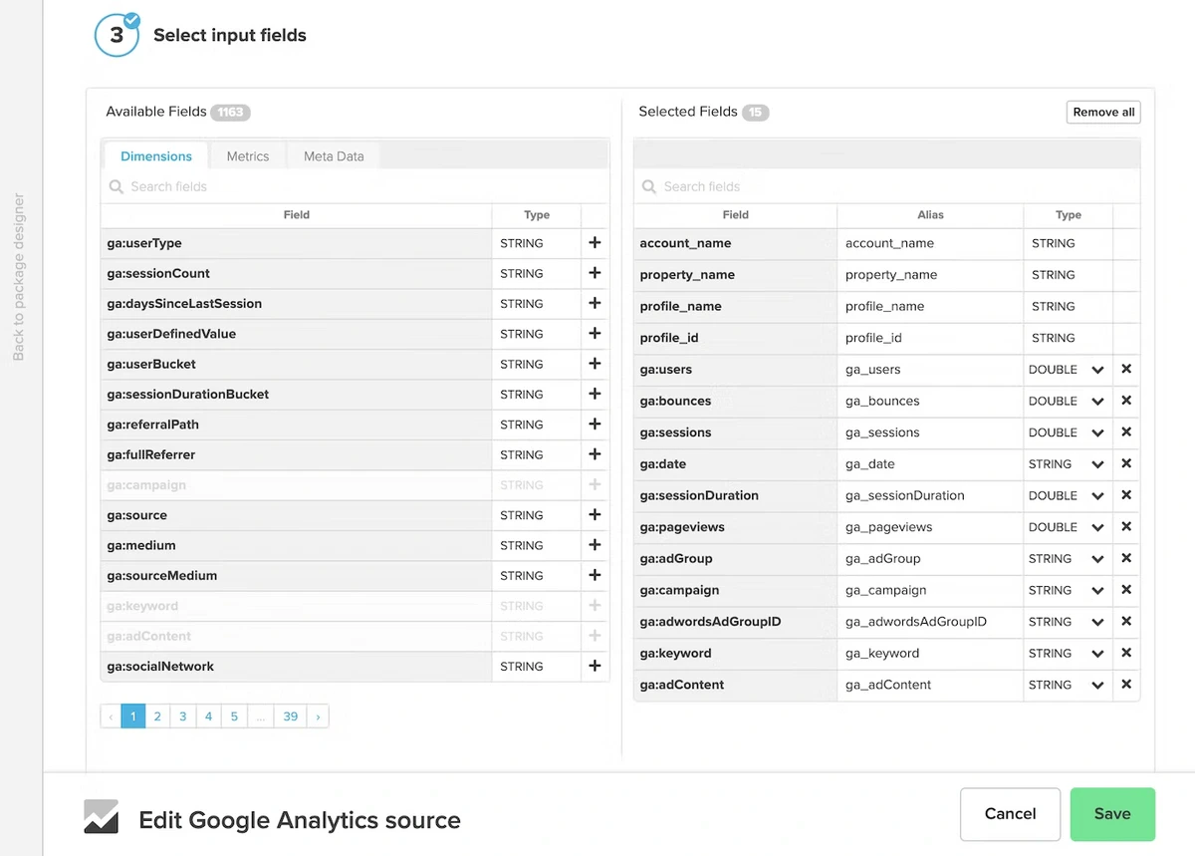The image size is (1195, 856).
Task: Switch to the Meta Data tab
Action: [x=334, y=156]
